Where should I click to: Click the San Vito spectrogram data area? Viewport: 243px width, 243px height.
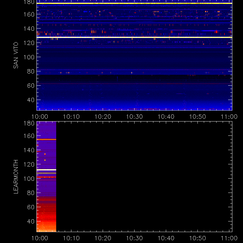(x=134, y=55)
